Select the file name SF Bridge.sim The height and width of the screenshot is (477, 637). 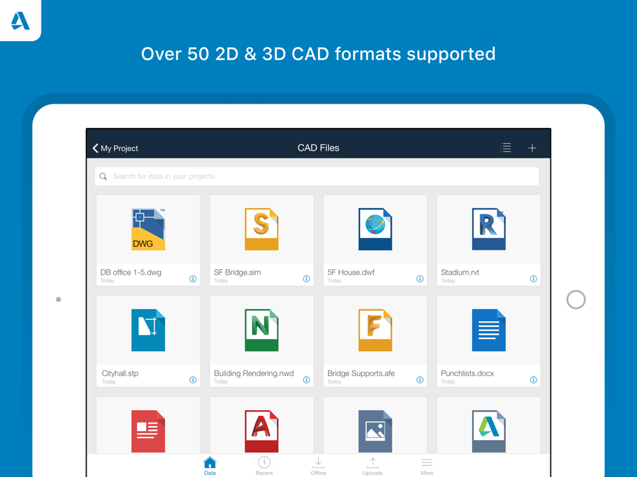pyautogui.click(x=238, y=272)
